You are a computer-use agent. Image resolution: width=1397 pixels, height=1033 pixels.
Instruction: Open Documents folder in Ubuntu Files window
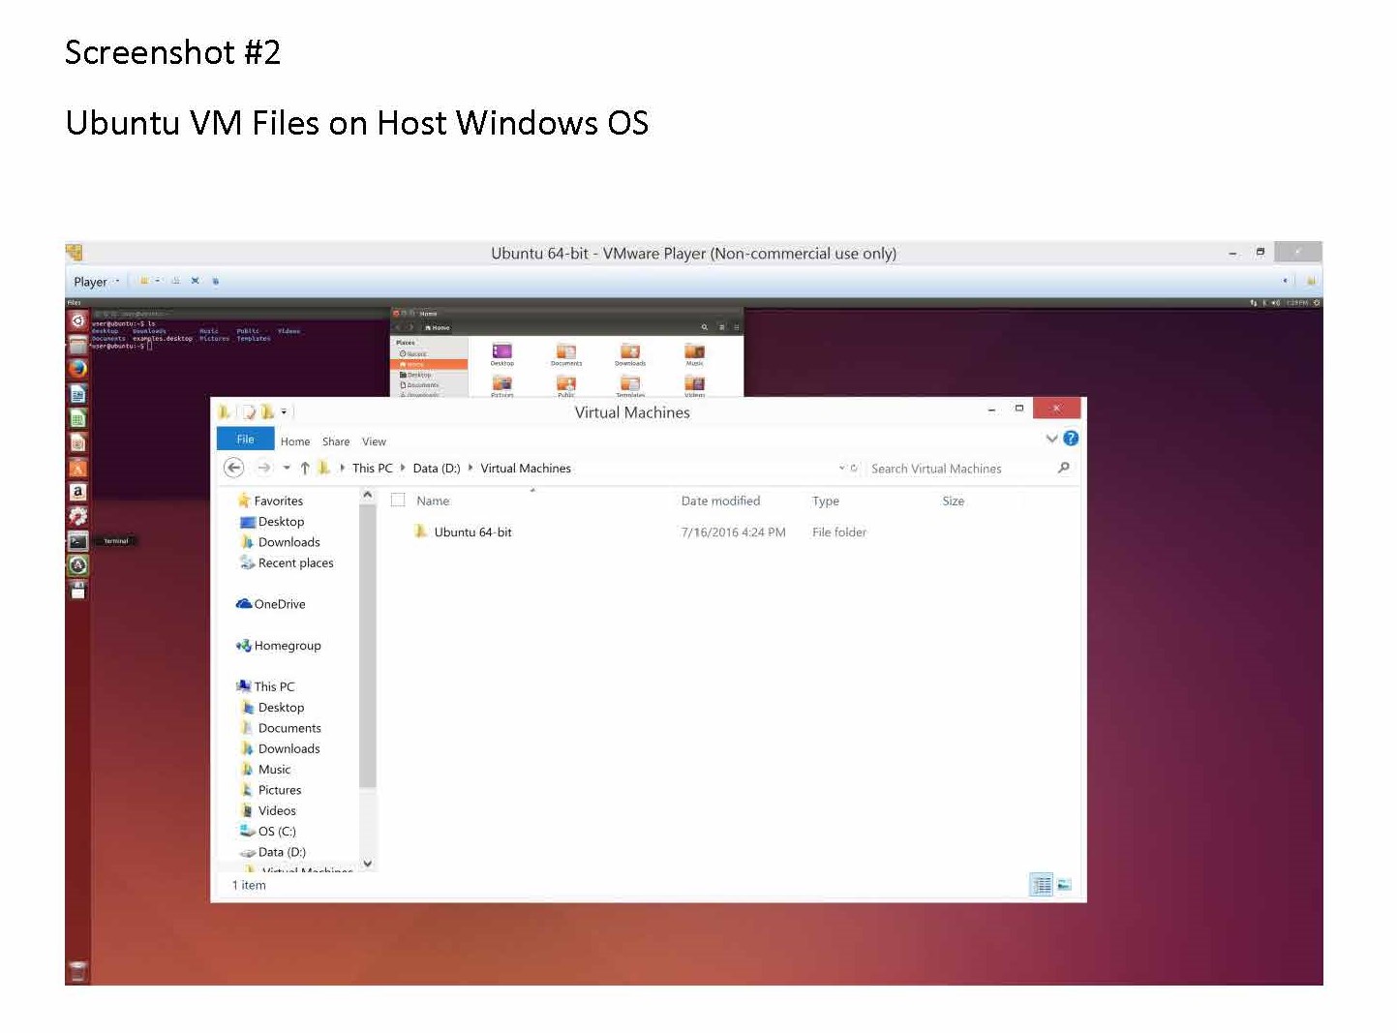coord(566,354)
